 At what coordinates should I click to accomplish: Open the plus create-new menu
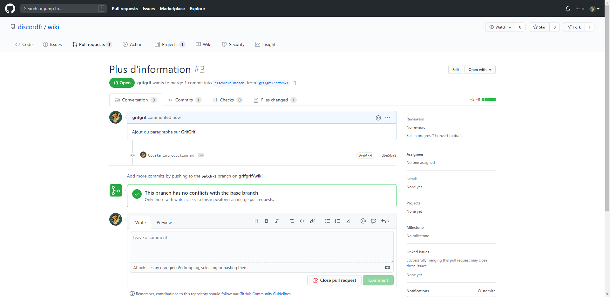(x=580, y=9)
